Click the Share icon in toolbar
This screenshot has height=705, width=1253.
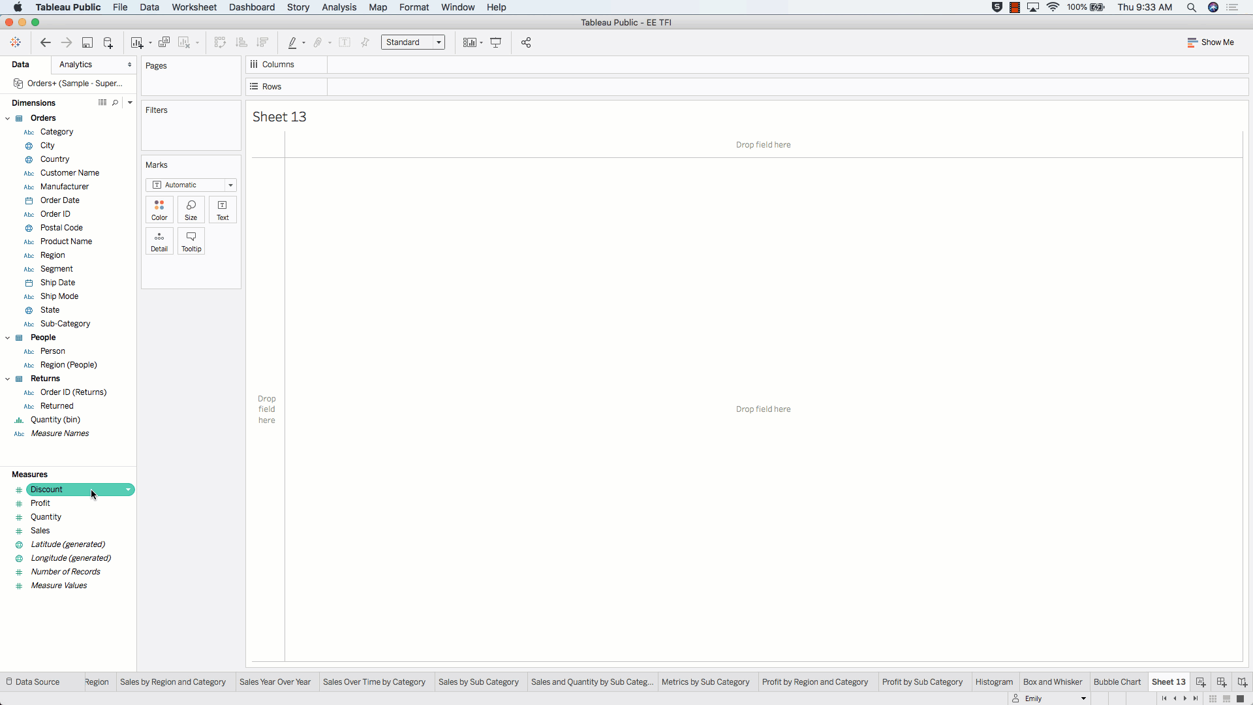pos(526,43)
